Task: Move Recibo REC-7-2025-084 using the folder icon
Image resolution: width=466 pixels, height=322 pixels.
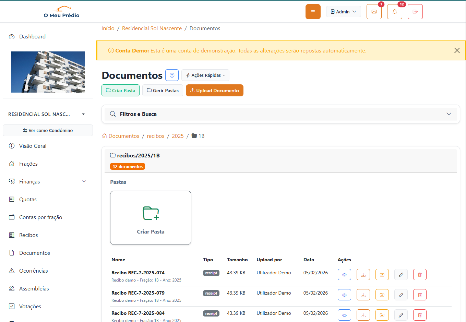Action: click(382, 315)
